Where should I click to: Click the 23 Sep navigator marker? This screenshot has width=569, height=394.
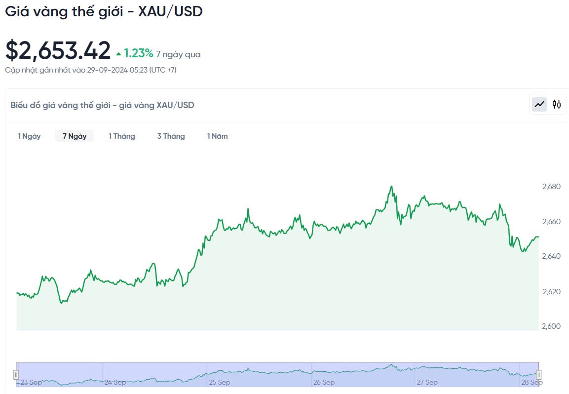coord(31,382)
